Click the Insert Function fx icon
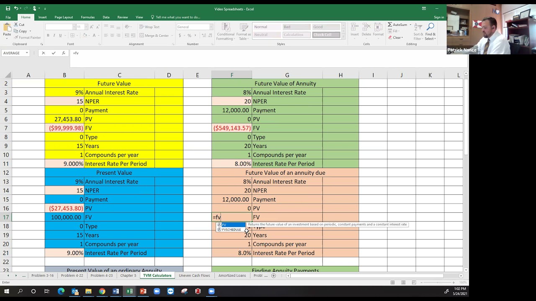This screenshot has width=536, height=301. point(63,53)
